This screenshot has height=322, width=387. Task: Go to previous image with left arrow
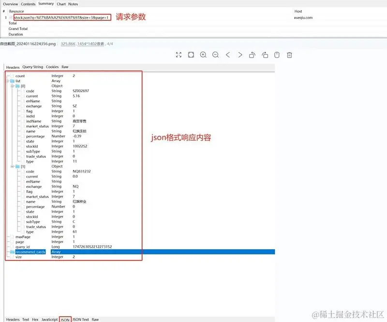(x=228, y=55)
